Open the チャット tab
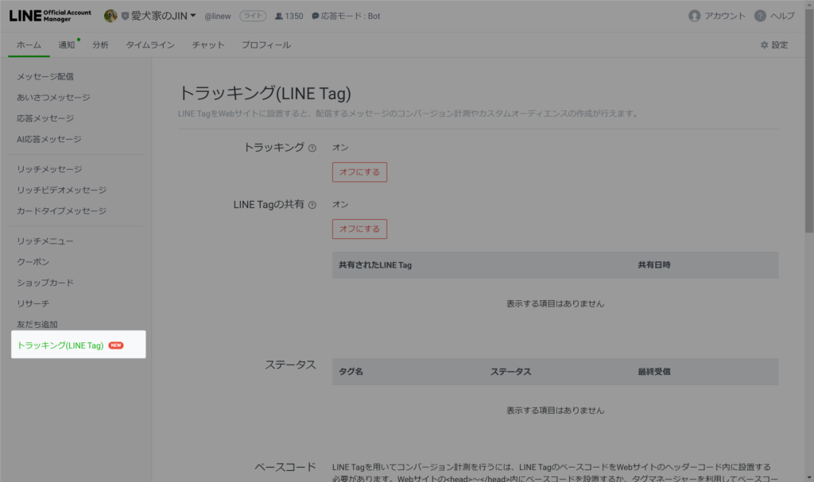This screenshot has height=482, width=814. click(207, 45)
